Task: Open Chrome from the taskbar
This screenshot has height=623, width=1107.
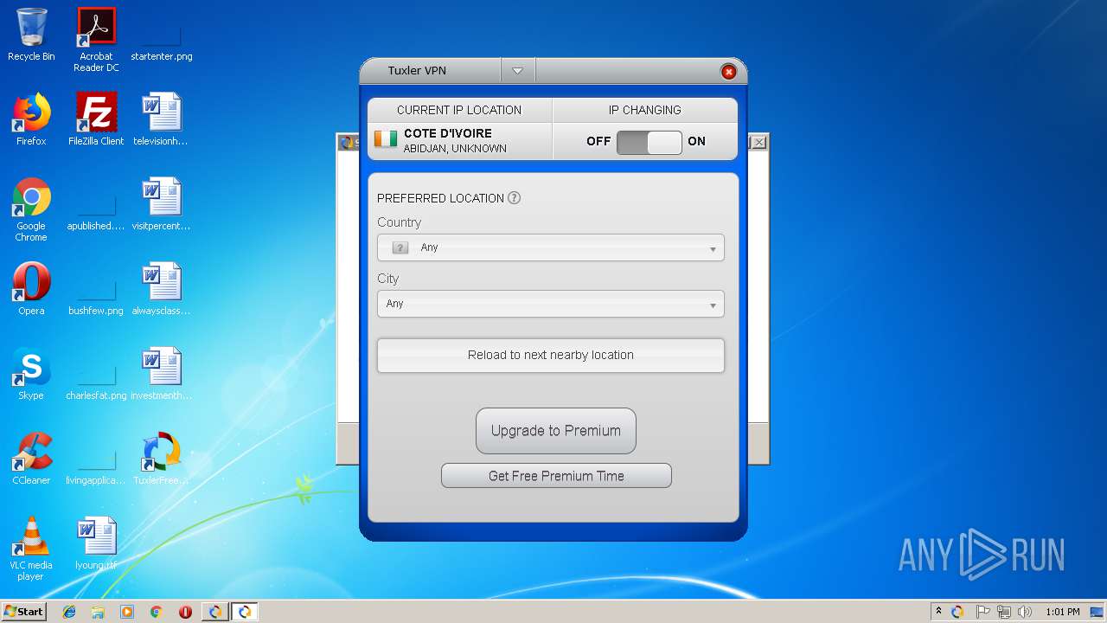Action: (157, 612)
